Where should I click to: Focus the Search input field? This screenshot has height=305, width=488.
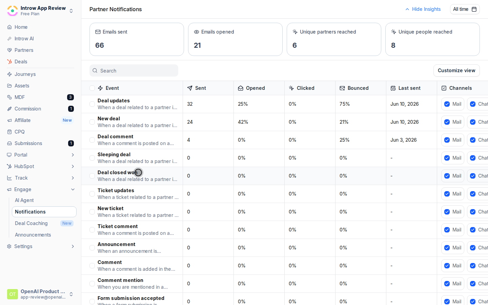pyautogui.click(x=134, y=70)
